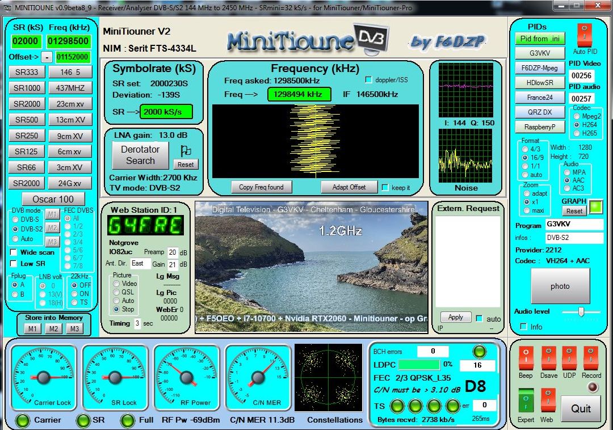Click the Preamp dB value field
The width and height of the screenshot is (613, 430).
pyautogui.click(x=173, y=252)
